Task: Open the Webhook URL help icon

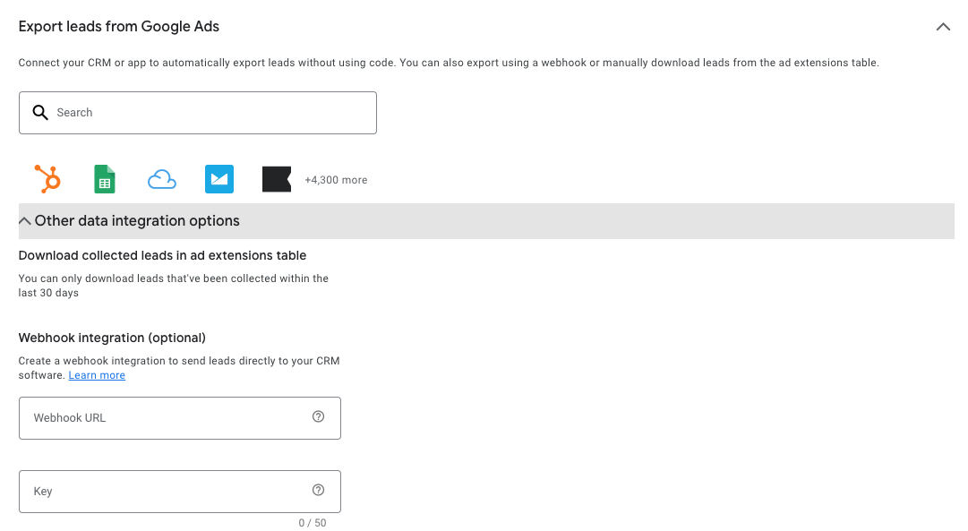Action: click(318, 416)
